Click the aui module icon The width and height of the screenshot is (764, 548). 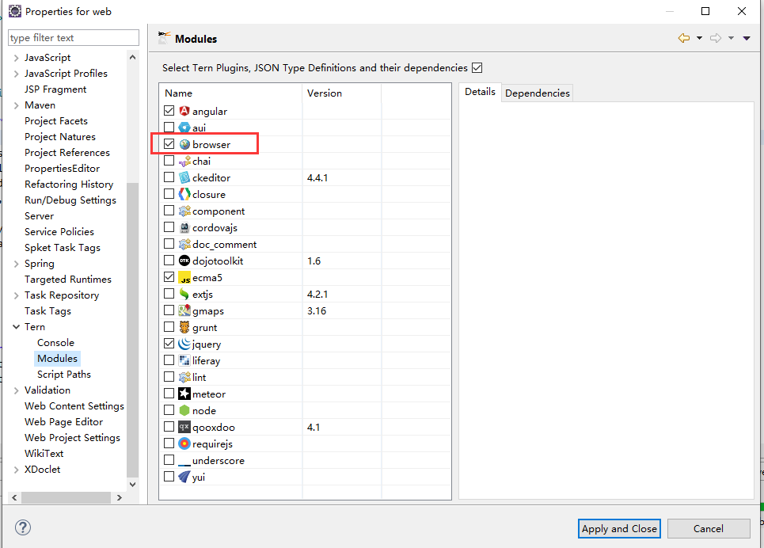click(x=184, y=127)
